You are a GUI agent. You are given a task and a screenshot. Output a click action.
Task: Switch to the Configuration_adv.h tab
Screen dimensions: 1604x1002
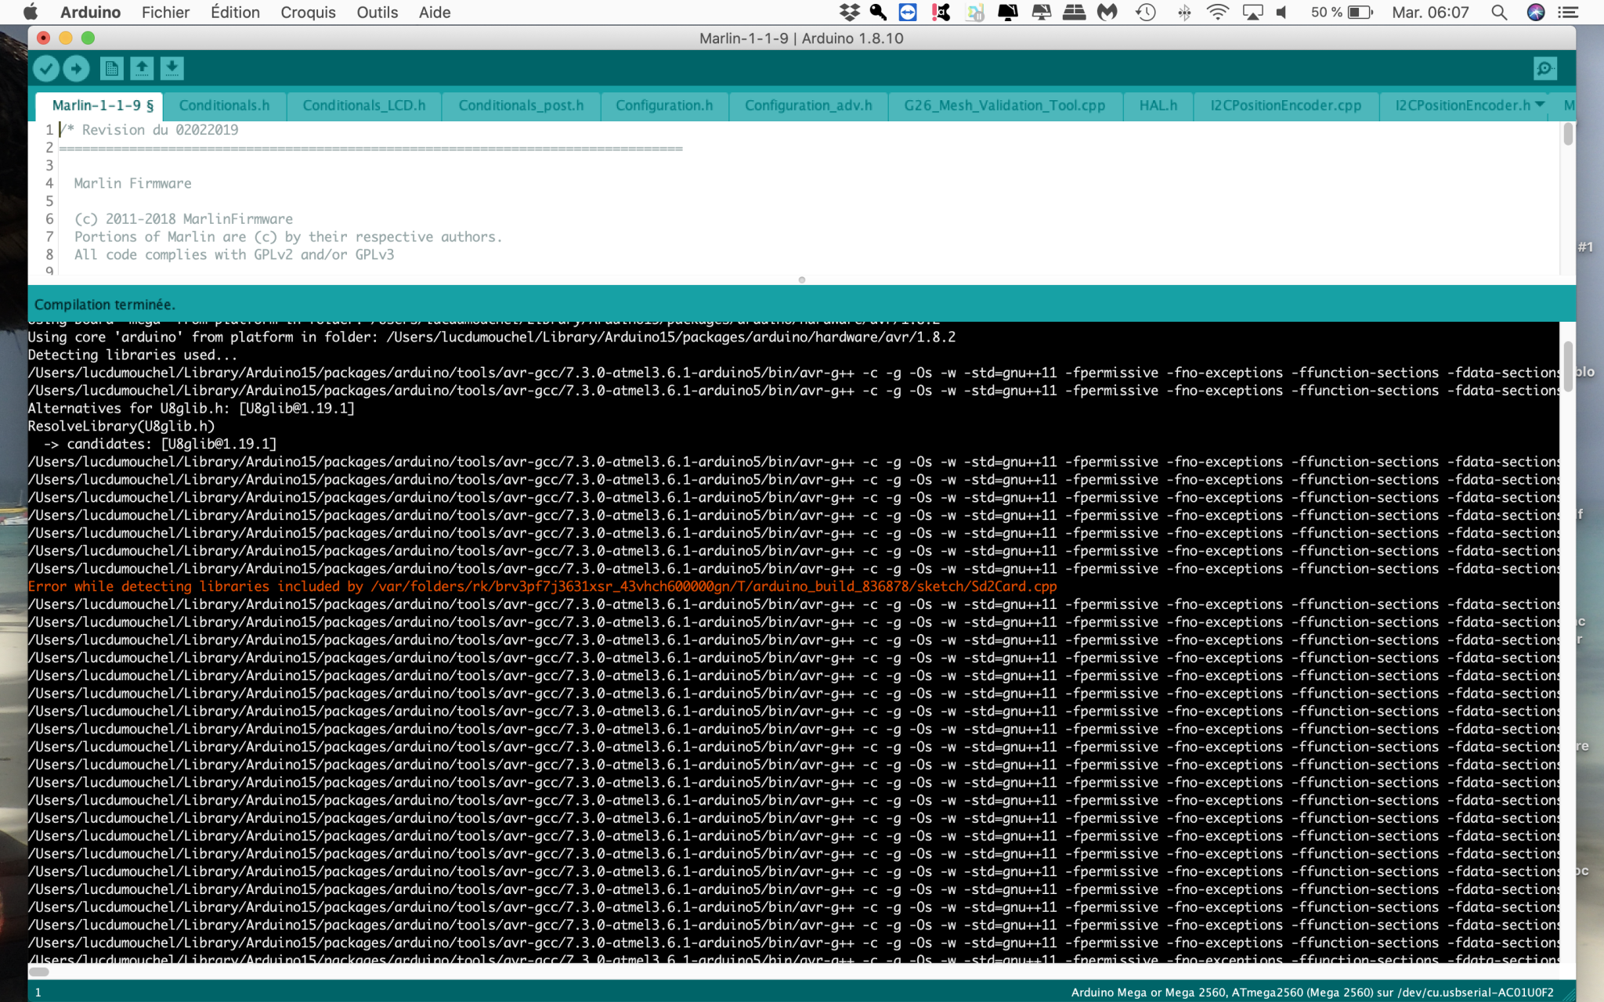[x=807, y=106]
